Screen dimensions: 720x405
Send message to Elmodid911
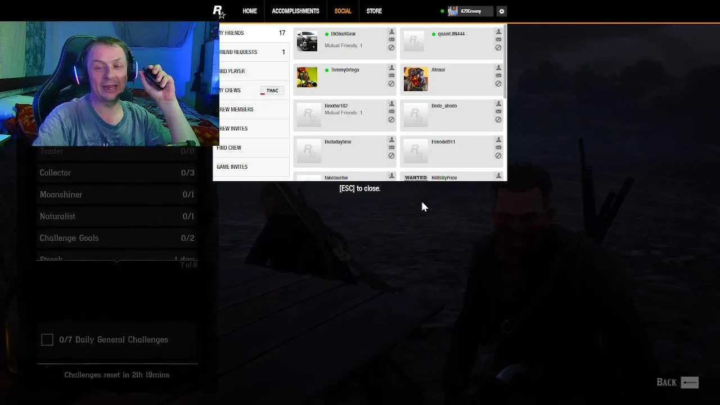click(498, 147)
